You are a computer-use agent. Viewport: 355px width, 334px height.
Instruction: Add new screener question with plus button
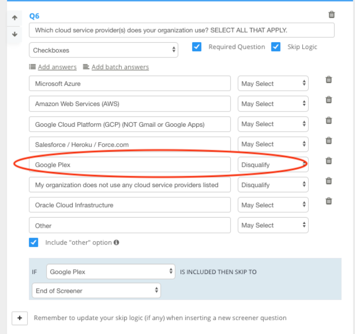click(20, 318)
